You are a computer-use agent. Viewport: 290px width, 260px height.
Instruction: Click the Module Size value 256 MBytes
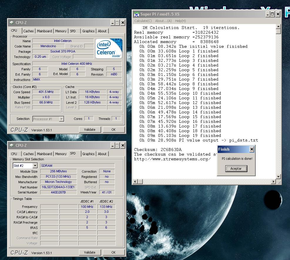(58, 171)
